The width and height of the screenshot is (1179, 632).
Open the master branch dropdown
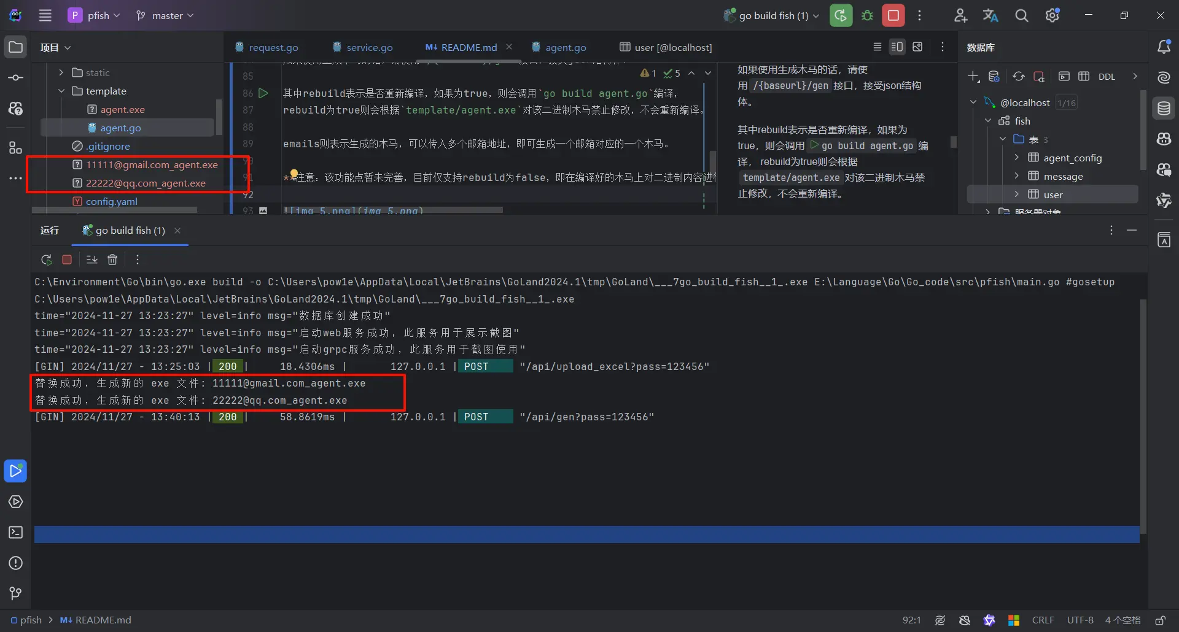(165, 15)
